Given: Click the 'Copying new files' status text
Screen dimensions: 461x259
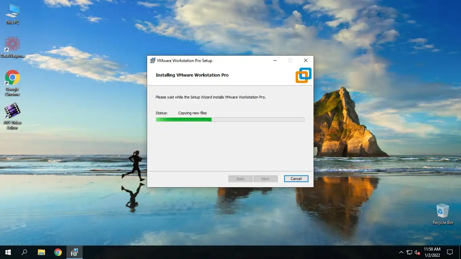Looking at the screenshot, I should tap(192, 113).
